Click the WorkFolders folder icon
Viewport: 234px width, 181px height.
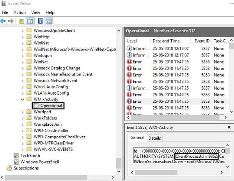pos(29,118)
